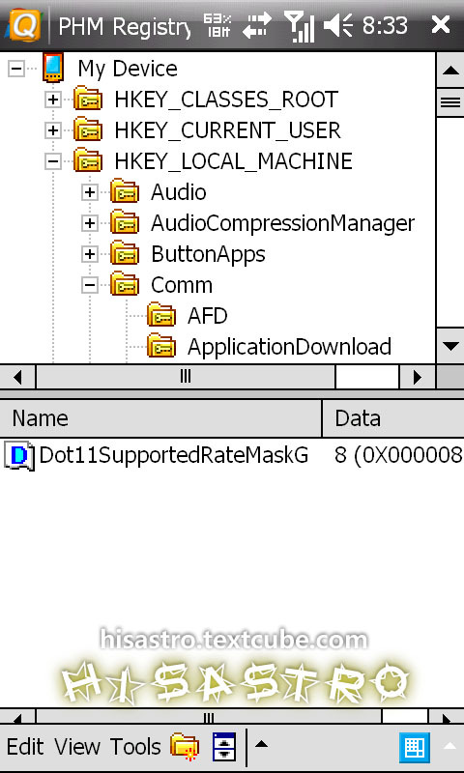Click the AudioCompressionManager folder icon
Viewport: 464px width, 773px height.
click(x=125, y=223)
